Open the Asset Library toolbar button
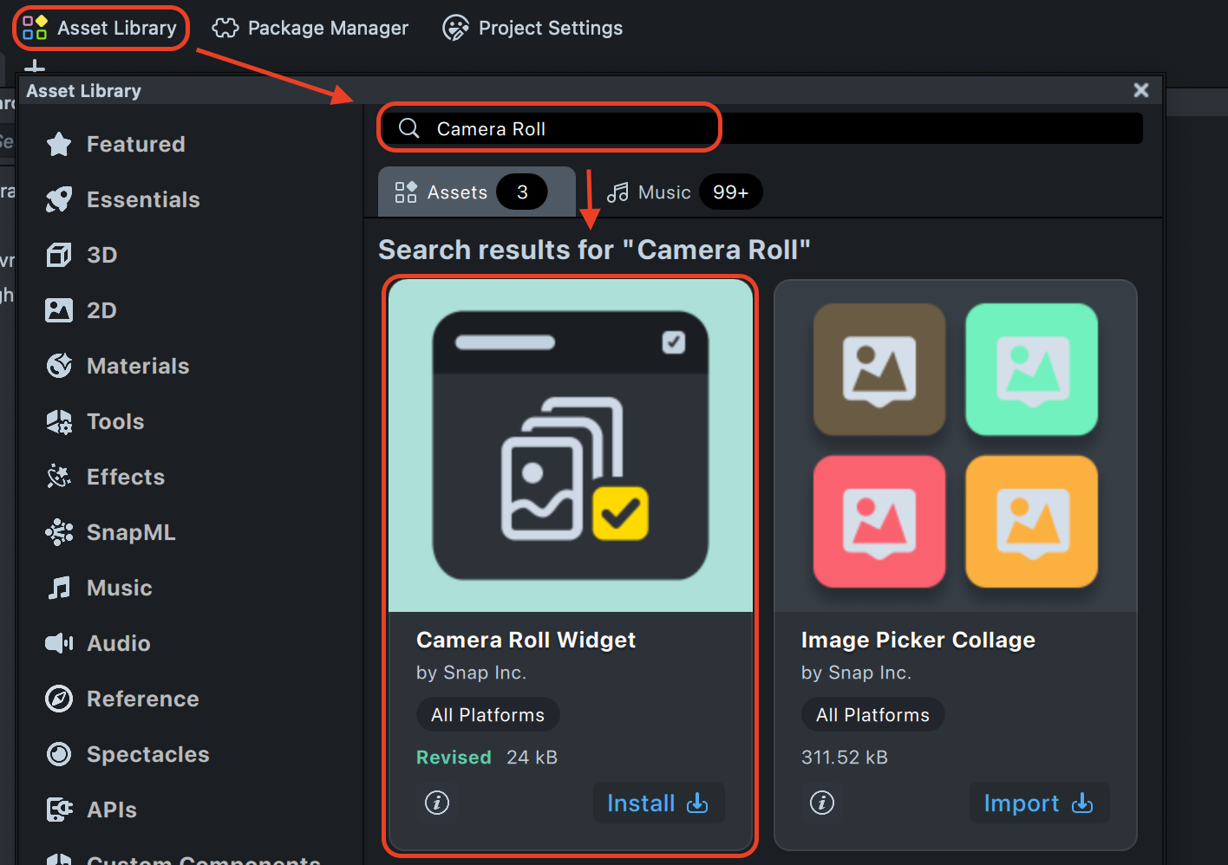The width and height of the screenshot is (1228, 865). [x=100, y=29]
